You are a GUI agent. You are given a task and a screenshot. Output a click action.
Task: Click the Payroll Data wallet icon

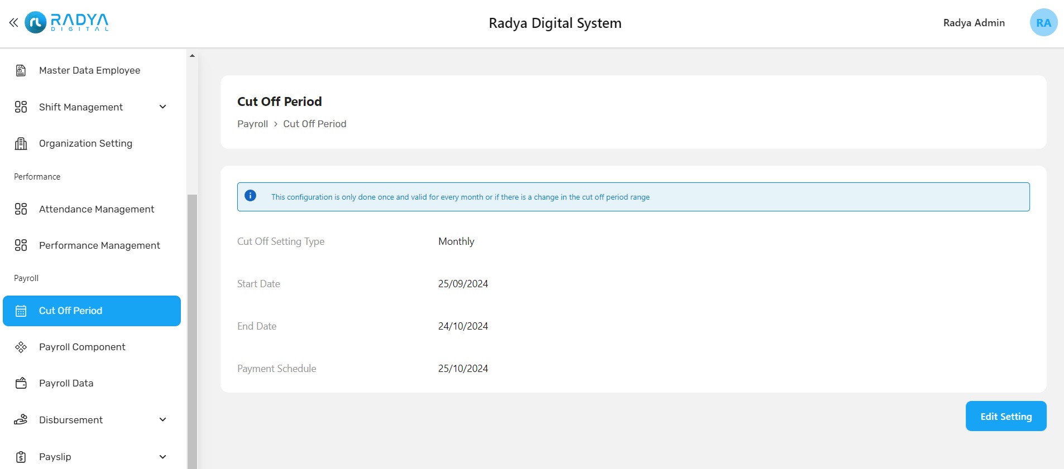click(21, 384)
